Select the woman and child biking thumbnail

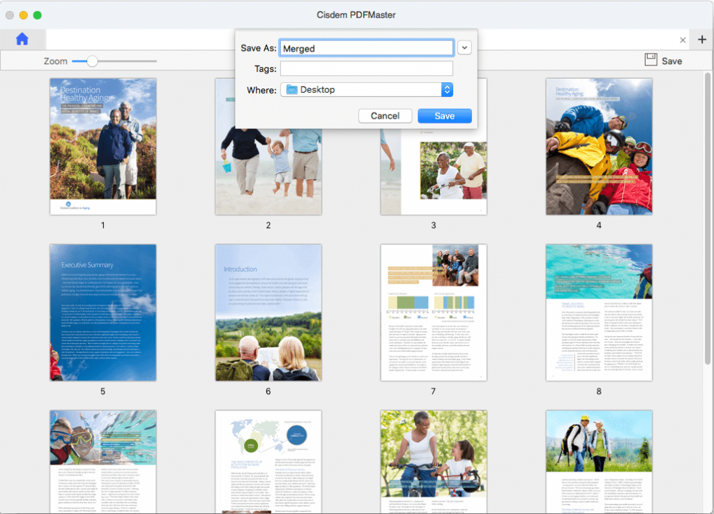coord(434,462)
